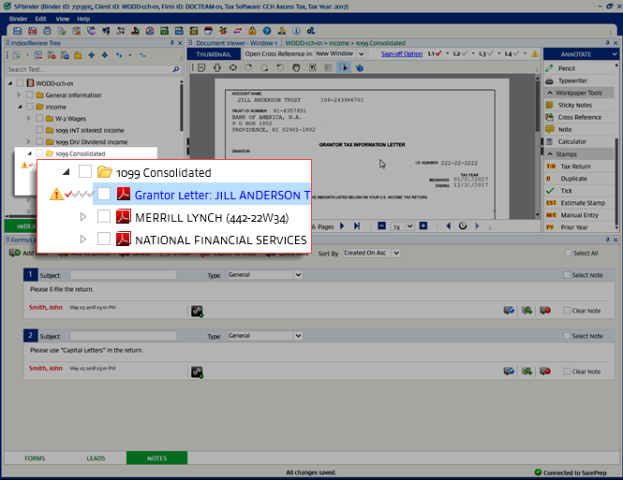623x480 pixels.
Task: Click the Sign-off Option link
Action: pyautogui.click(x=401, y=54)
